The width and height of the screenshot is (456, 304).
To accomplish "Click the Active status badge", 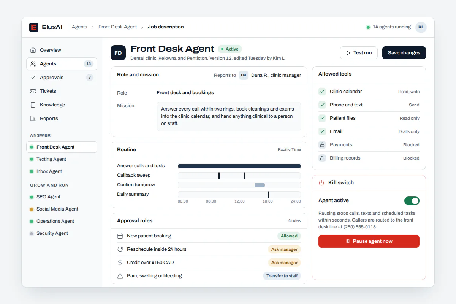I will tap(230, 49).
